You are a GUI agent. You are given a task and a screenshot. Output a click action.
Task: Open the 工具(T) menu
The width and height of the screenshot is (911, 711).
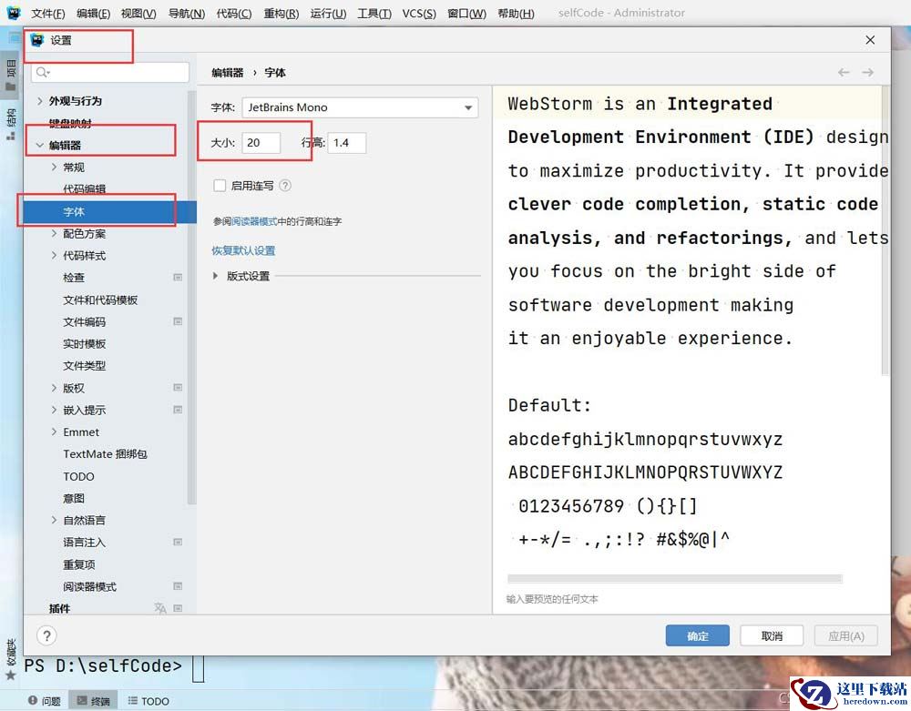tap(374, 13)
